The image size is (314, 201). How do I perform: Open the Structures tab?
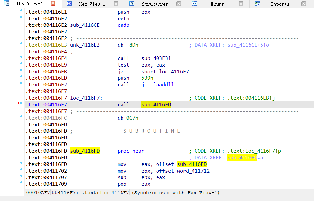tap(155, 4)
